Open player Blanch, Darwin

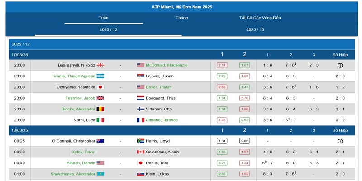(81, 163)
